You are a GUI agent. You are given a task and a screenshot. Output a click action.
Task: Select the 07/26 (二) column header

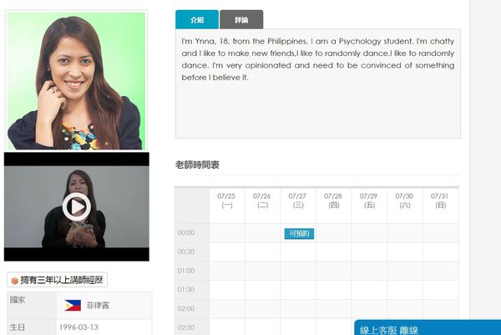(x=262, y=200)
